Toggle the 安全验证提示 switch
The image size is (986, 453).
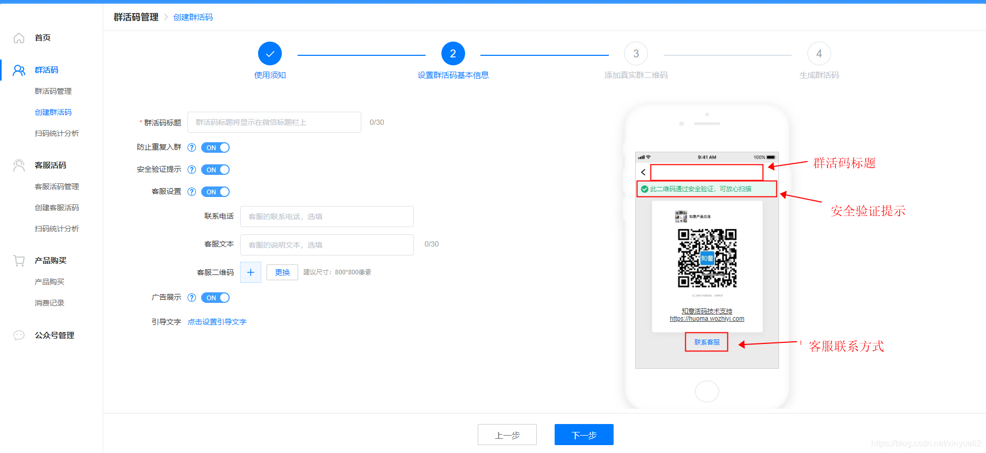215,170
